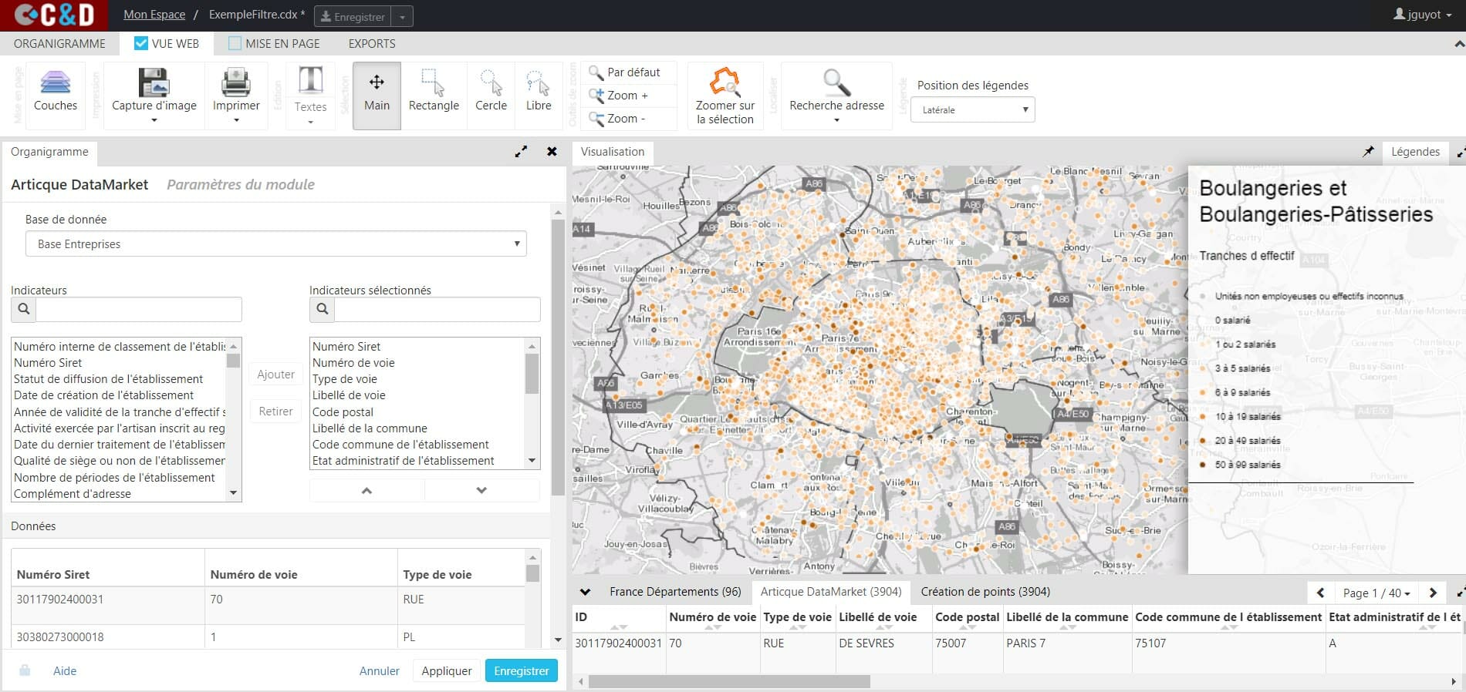Click the selected indicators list scrollbar
Screen dimensions: 1466x692
point(532,373)
